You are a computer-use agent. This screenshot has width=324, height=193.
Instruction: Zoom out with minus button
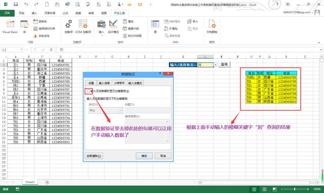[x=281, y=189]
